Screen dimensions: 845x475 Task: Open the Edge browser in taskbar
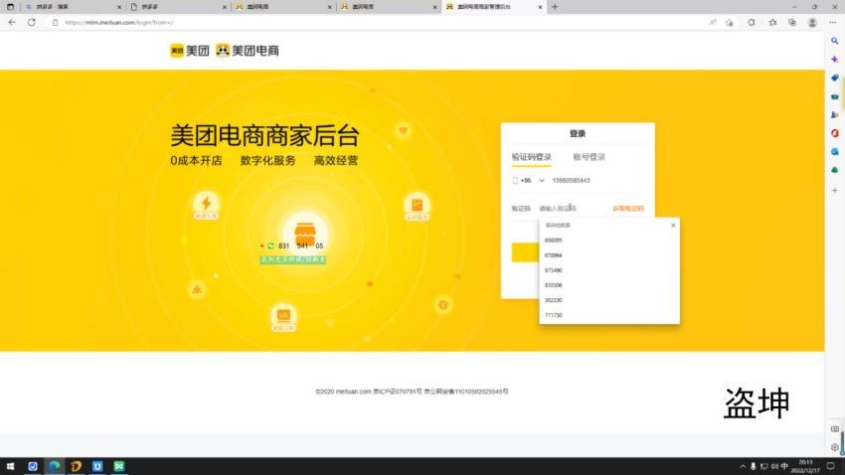tap(55, 466)
